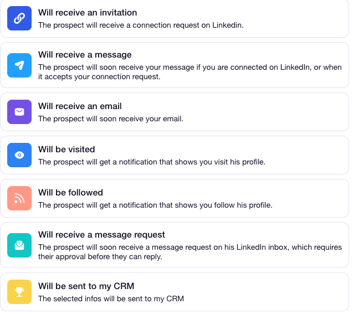Viewport: 353px width, 314px height.
Task: Click the "requires their approval" description text
Action: [x=188, y=252]
